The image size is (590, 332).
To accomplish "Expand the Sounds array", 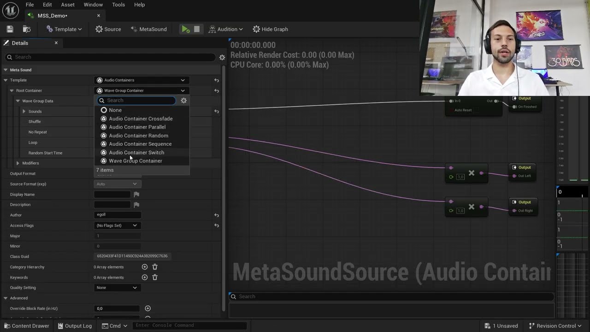I will [x=24, y=111].
